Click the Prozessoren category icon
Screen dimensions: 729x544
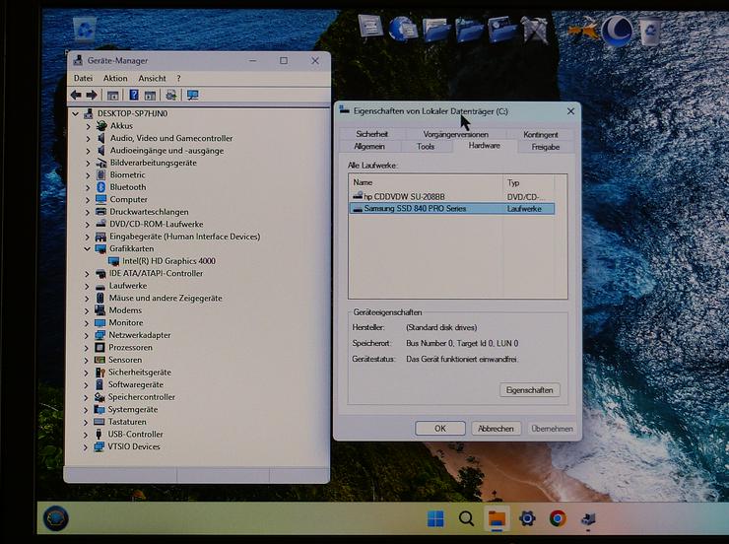[99, 347]
